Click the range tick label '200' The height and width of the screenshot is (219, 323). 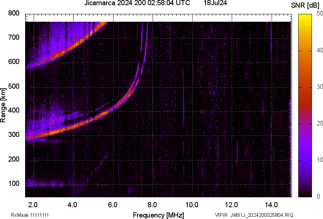tap(14, 159)
